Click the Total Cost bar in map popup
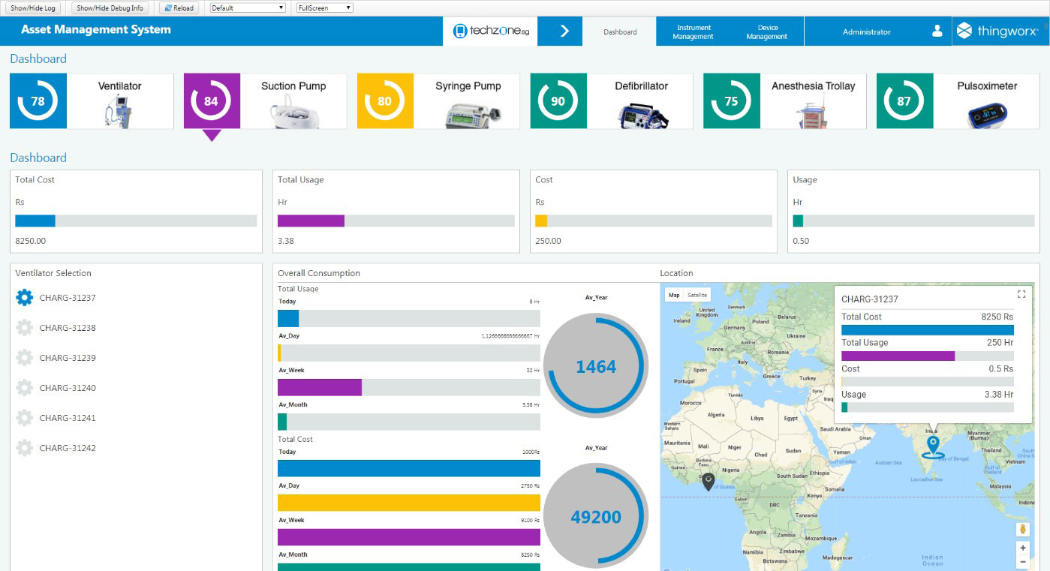This screenshot has width=1050, height=571. (928, 329)
